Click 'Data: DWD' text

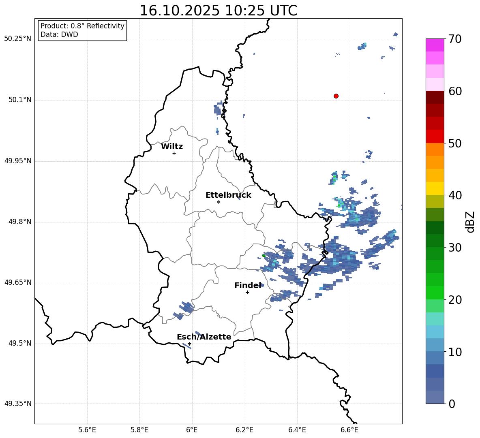pos(59,34)
